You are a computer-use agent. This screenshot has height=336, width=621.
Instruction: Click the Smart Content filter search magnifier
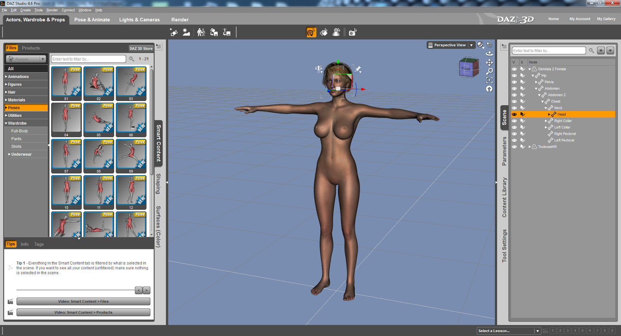point(132,59)
